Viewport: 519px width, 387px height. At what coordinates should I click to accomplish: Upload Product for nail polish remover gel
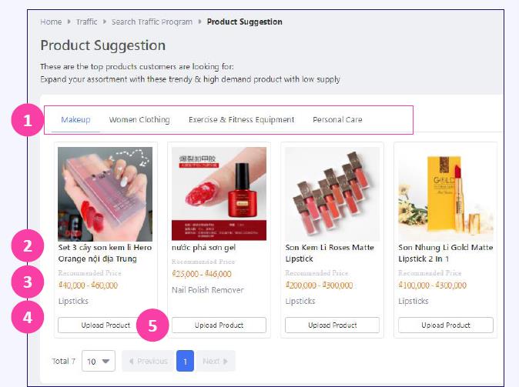219,325
